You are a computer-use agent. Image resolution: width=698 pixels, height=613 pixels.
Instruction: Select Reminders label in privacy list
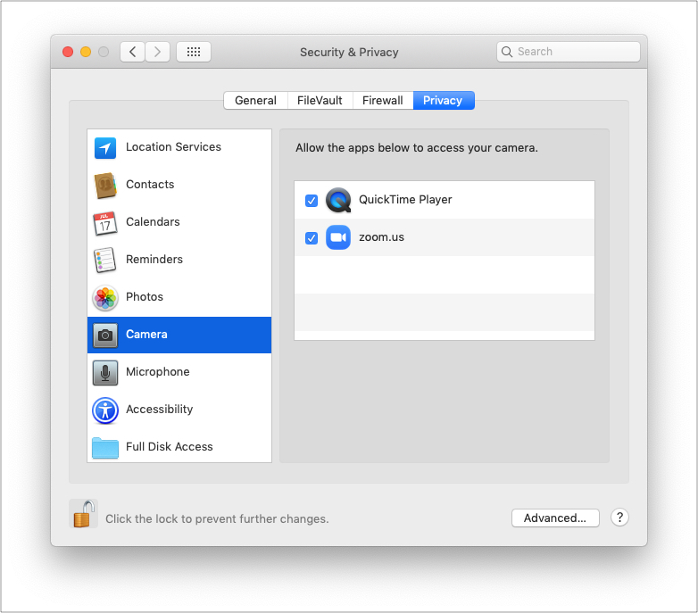154,259
